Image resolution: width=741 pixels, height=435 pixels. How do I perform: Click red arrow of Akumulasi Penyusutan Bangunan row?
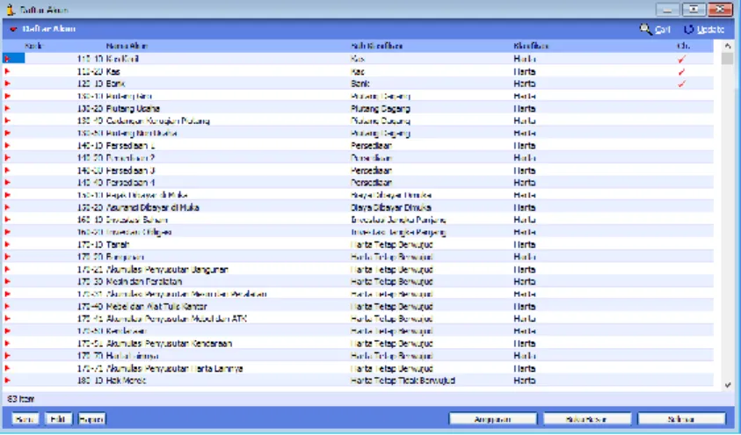[7, 269]
